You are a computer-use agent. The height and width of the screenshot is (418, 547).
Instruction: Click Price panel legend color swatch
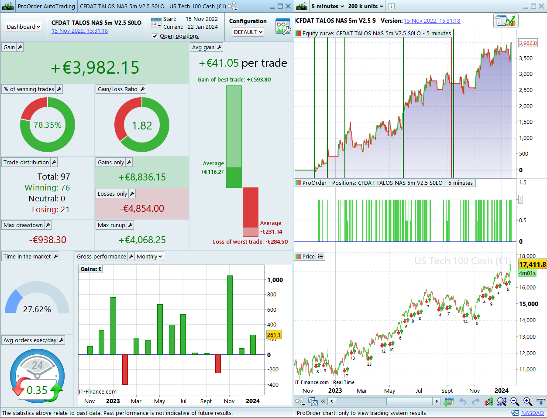298,257
